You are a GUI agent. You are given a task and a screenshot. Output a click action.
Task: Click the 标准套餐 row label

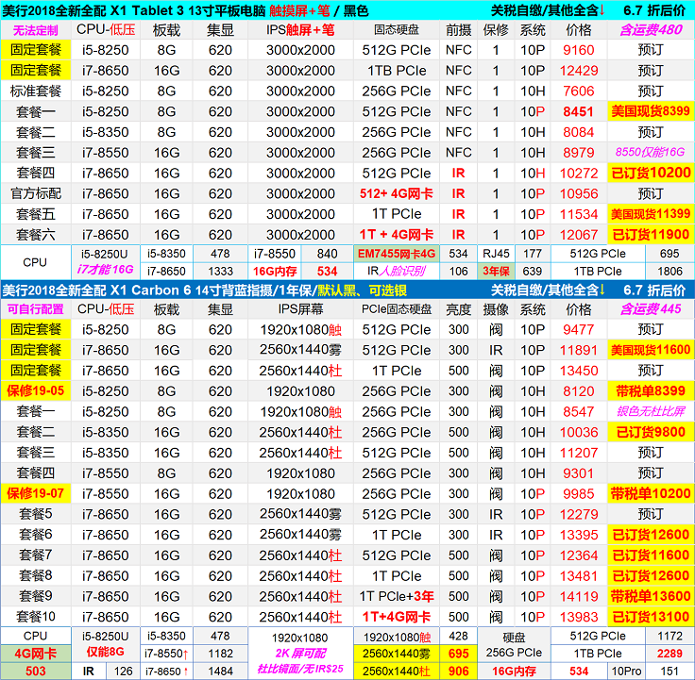(x=36, y=91)
